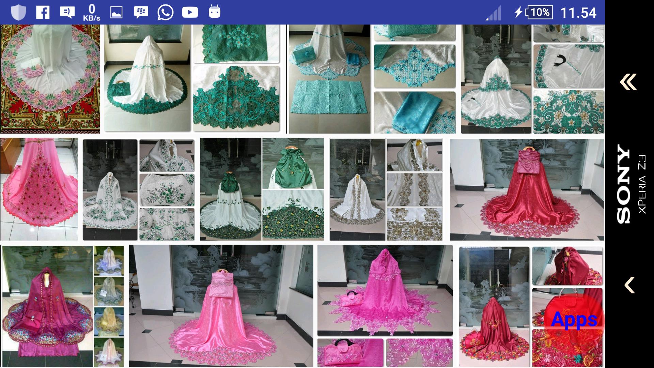Open light pink satin mukena large image

pyautogui.click(x=221, y=306)
